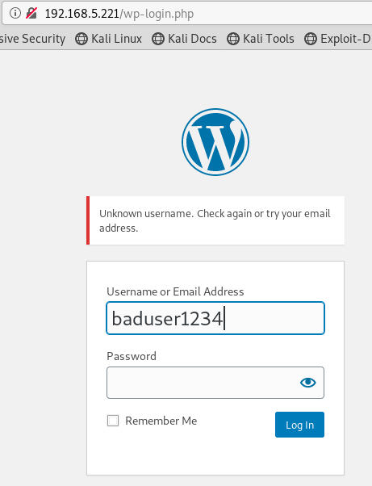Viewport: 372px width, 486px height.
Task: Click the Remember Me label text
Action: point(161,421)
